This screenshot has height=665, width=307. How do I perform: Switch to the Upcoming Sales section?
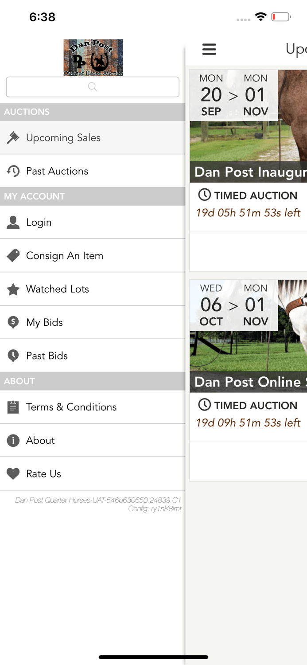(64, 138)
